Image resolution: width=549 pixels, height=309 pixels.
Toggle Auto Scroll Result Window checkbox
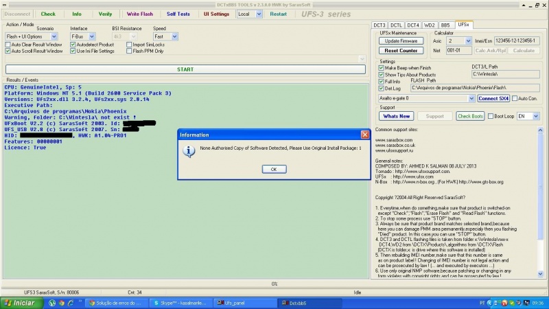8,51
